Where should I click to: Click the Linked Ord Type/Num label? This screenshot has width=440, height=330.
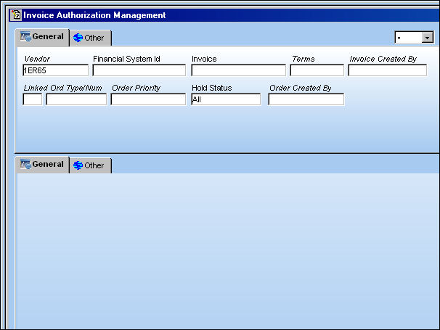point(63,88)
